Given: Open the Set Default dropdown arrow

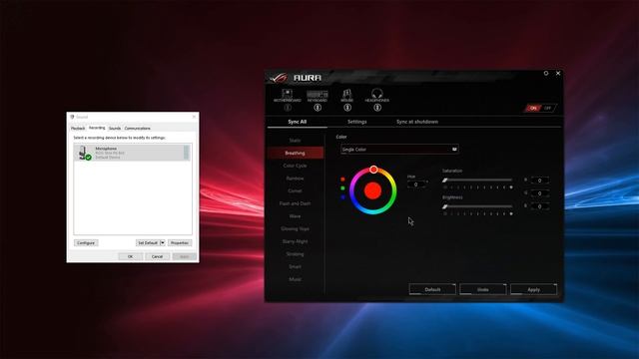Looking at the screenshot, I should (x=162, y=243).
